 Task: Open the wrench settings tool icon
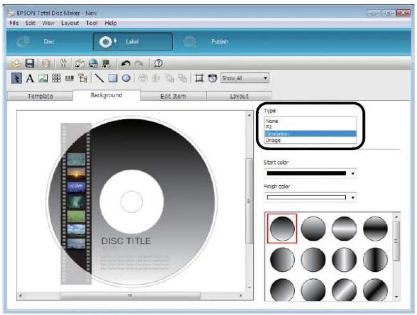63,64
